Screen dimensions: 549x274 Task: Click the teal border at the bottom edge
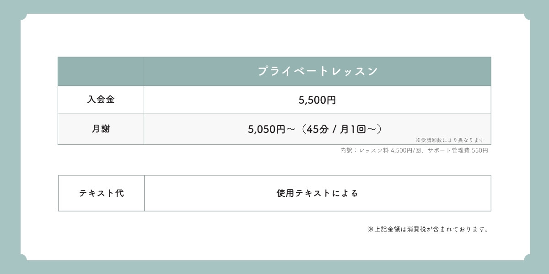tap(274, 267)
